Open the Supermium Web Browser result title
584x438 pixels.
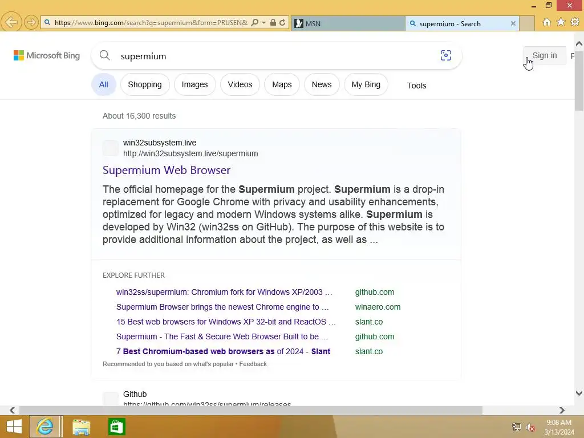click(167, 170)
